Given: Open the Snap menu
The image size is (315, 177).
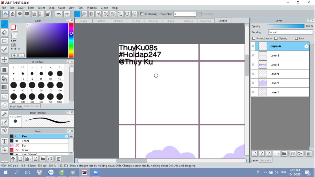Looking at the screenshot, I should pos(51,8).
